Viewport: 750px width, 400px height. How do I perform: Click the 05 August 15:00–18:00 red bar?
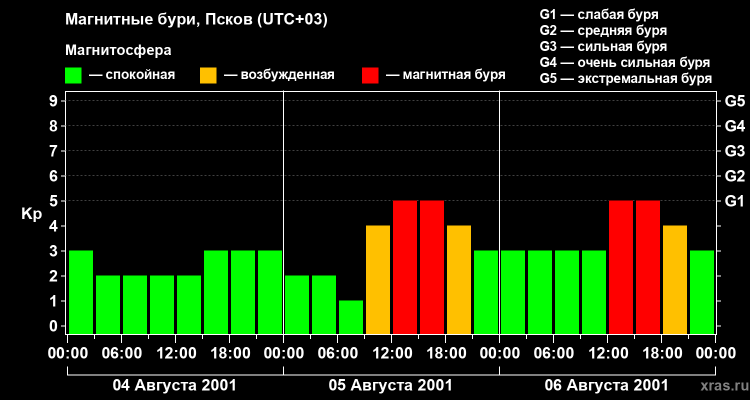pyautogui.click(x=432, y=267)
